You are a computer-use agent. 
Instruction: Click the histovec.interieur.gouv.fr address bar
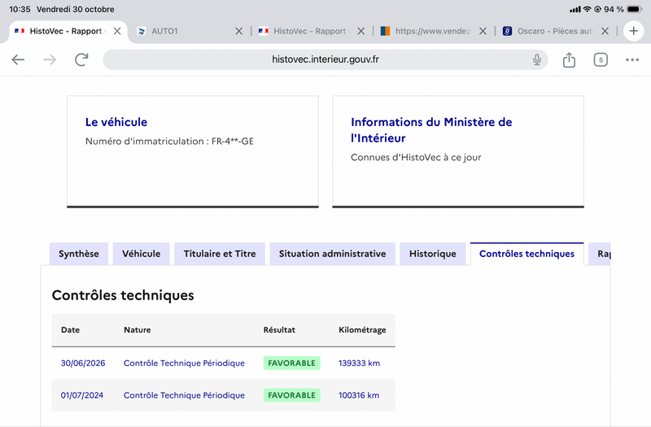point(325,59)
